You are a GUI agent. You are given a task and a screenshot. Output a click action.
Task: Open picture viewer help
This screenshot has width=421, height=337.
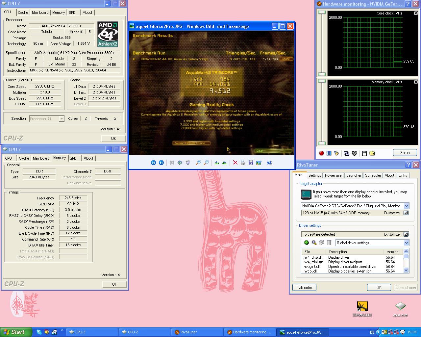[269, 163]
